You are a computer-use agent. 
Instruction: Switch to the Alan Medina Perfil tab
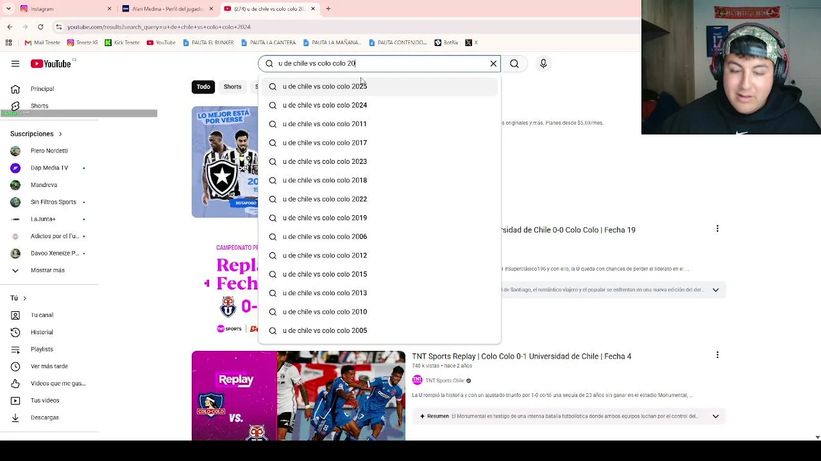click(x=168, y=9)
